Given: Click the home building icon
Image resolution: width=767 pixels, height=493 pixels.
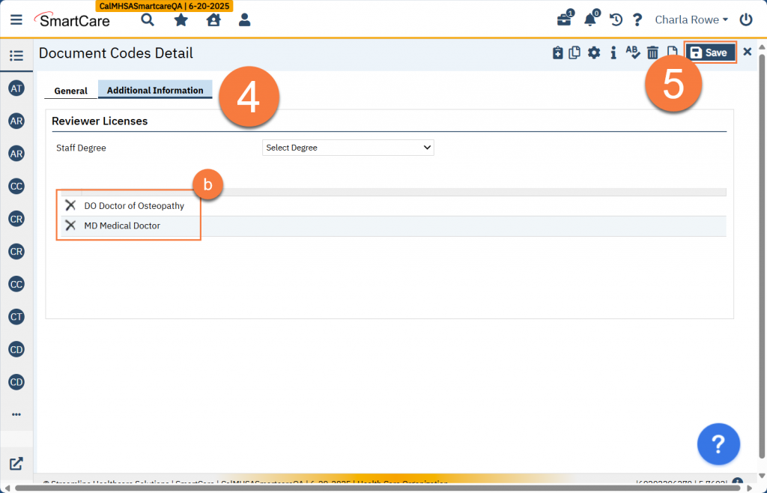Looking at the screenshot, I should click(x=213, y=20).
